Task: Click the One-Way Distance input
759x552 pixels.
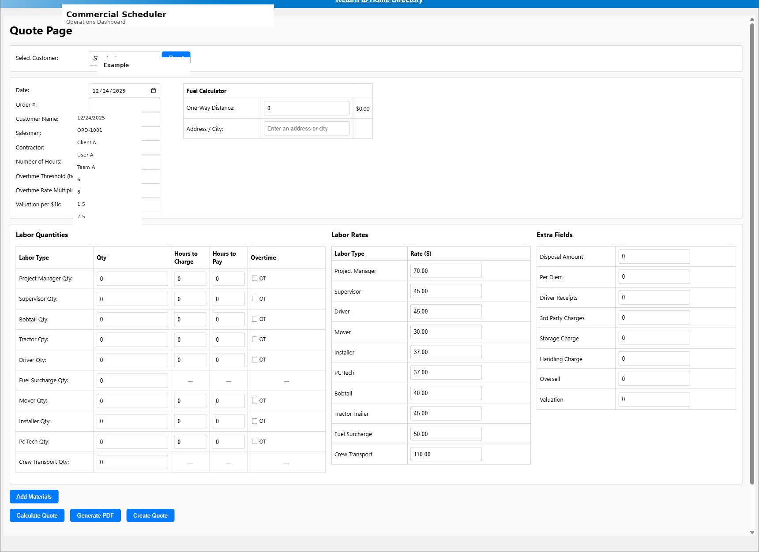Action: coord(306,108)
